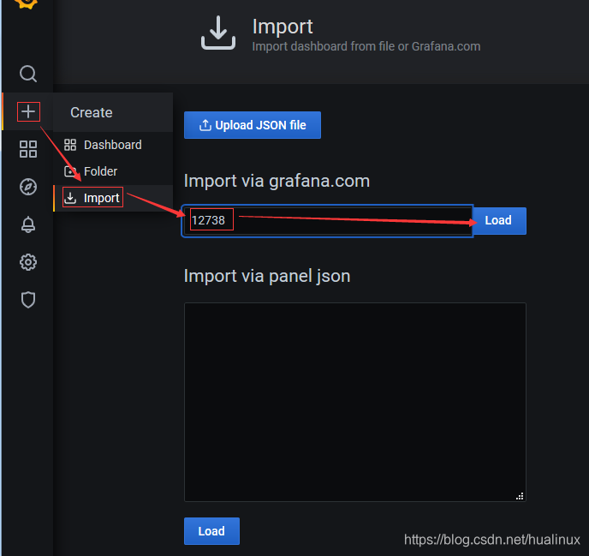
Task: Click the 'Import via panel json' heading
Action: pos(267,276)
